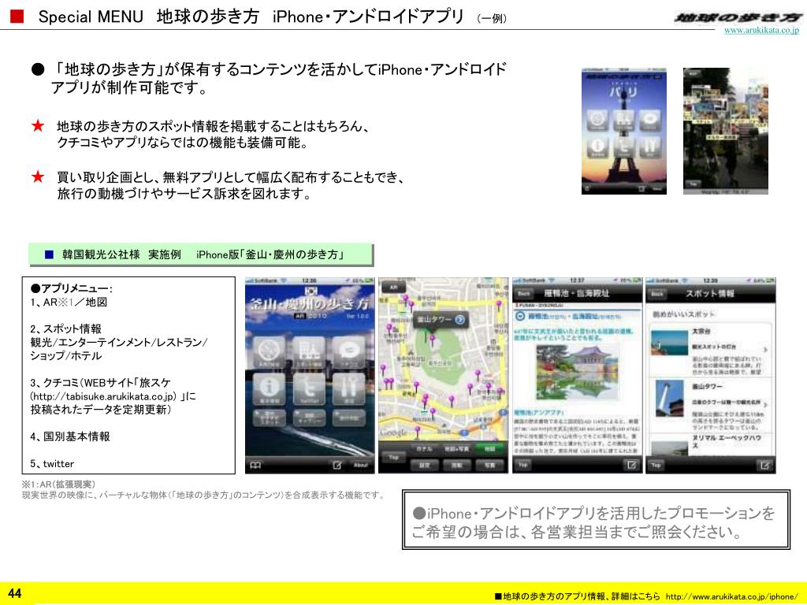Select green 地図 tab on map screen
The height and width of the screenshot is (605, 807).
click(489, 448)
